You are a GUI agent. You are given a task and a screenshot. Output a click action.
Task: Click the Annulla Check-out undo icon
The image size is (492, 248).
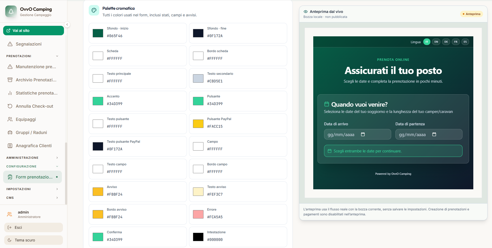(10, 106)
